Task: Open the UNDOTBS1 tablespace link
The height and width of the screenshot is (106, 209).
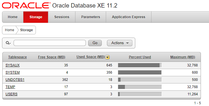Action: [x=15, y=80]
